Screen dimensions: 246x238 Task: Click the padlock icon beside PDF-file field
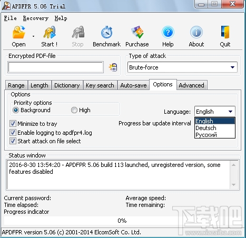tap(113, 67)
